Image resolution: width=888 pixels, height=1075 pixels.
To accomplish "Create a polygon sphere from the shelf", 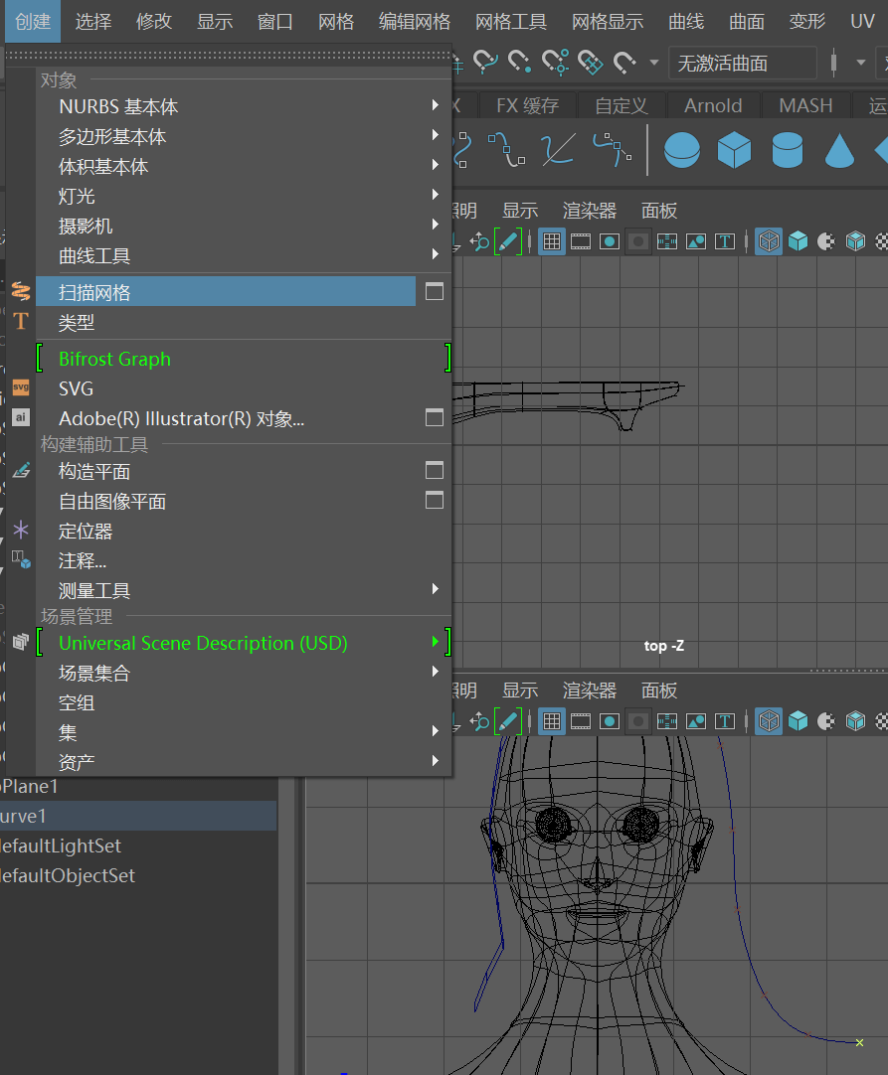I will [682, 149].
